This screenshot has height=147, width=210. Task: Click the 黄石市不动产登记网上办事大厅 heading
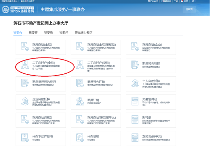[41, 23]
